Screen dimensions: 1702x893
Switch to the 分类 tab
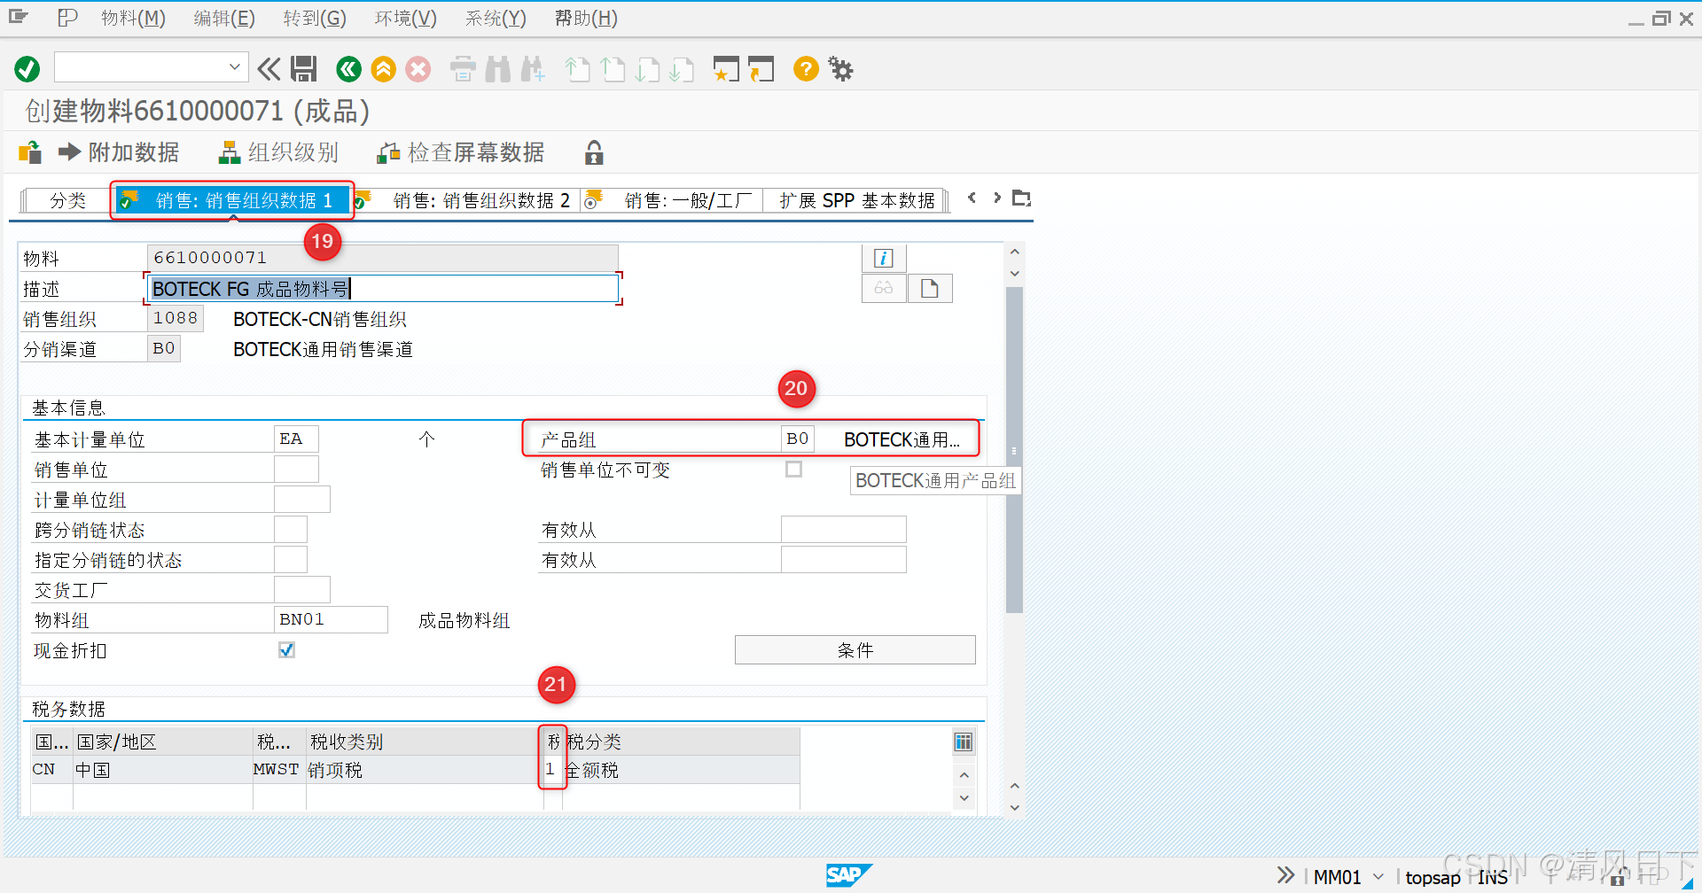(67, 200)
